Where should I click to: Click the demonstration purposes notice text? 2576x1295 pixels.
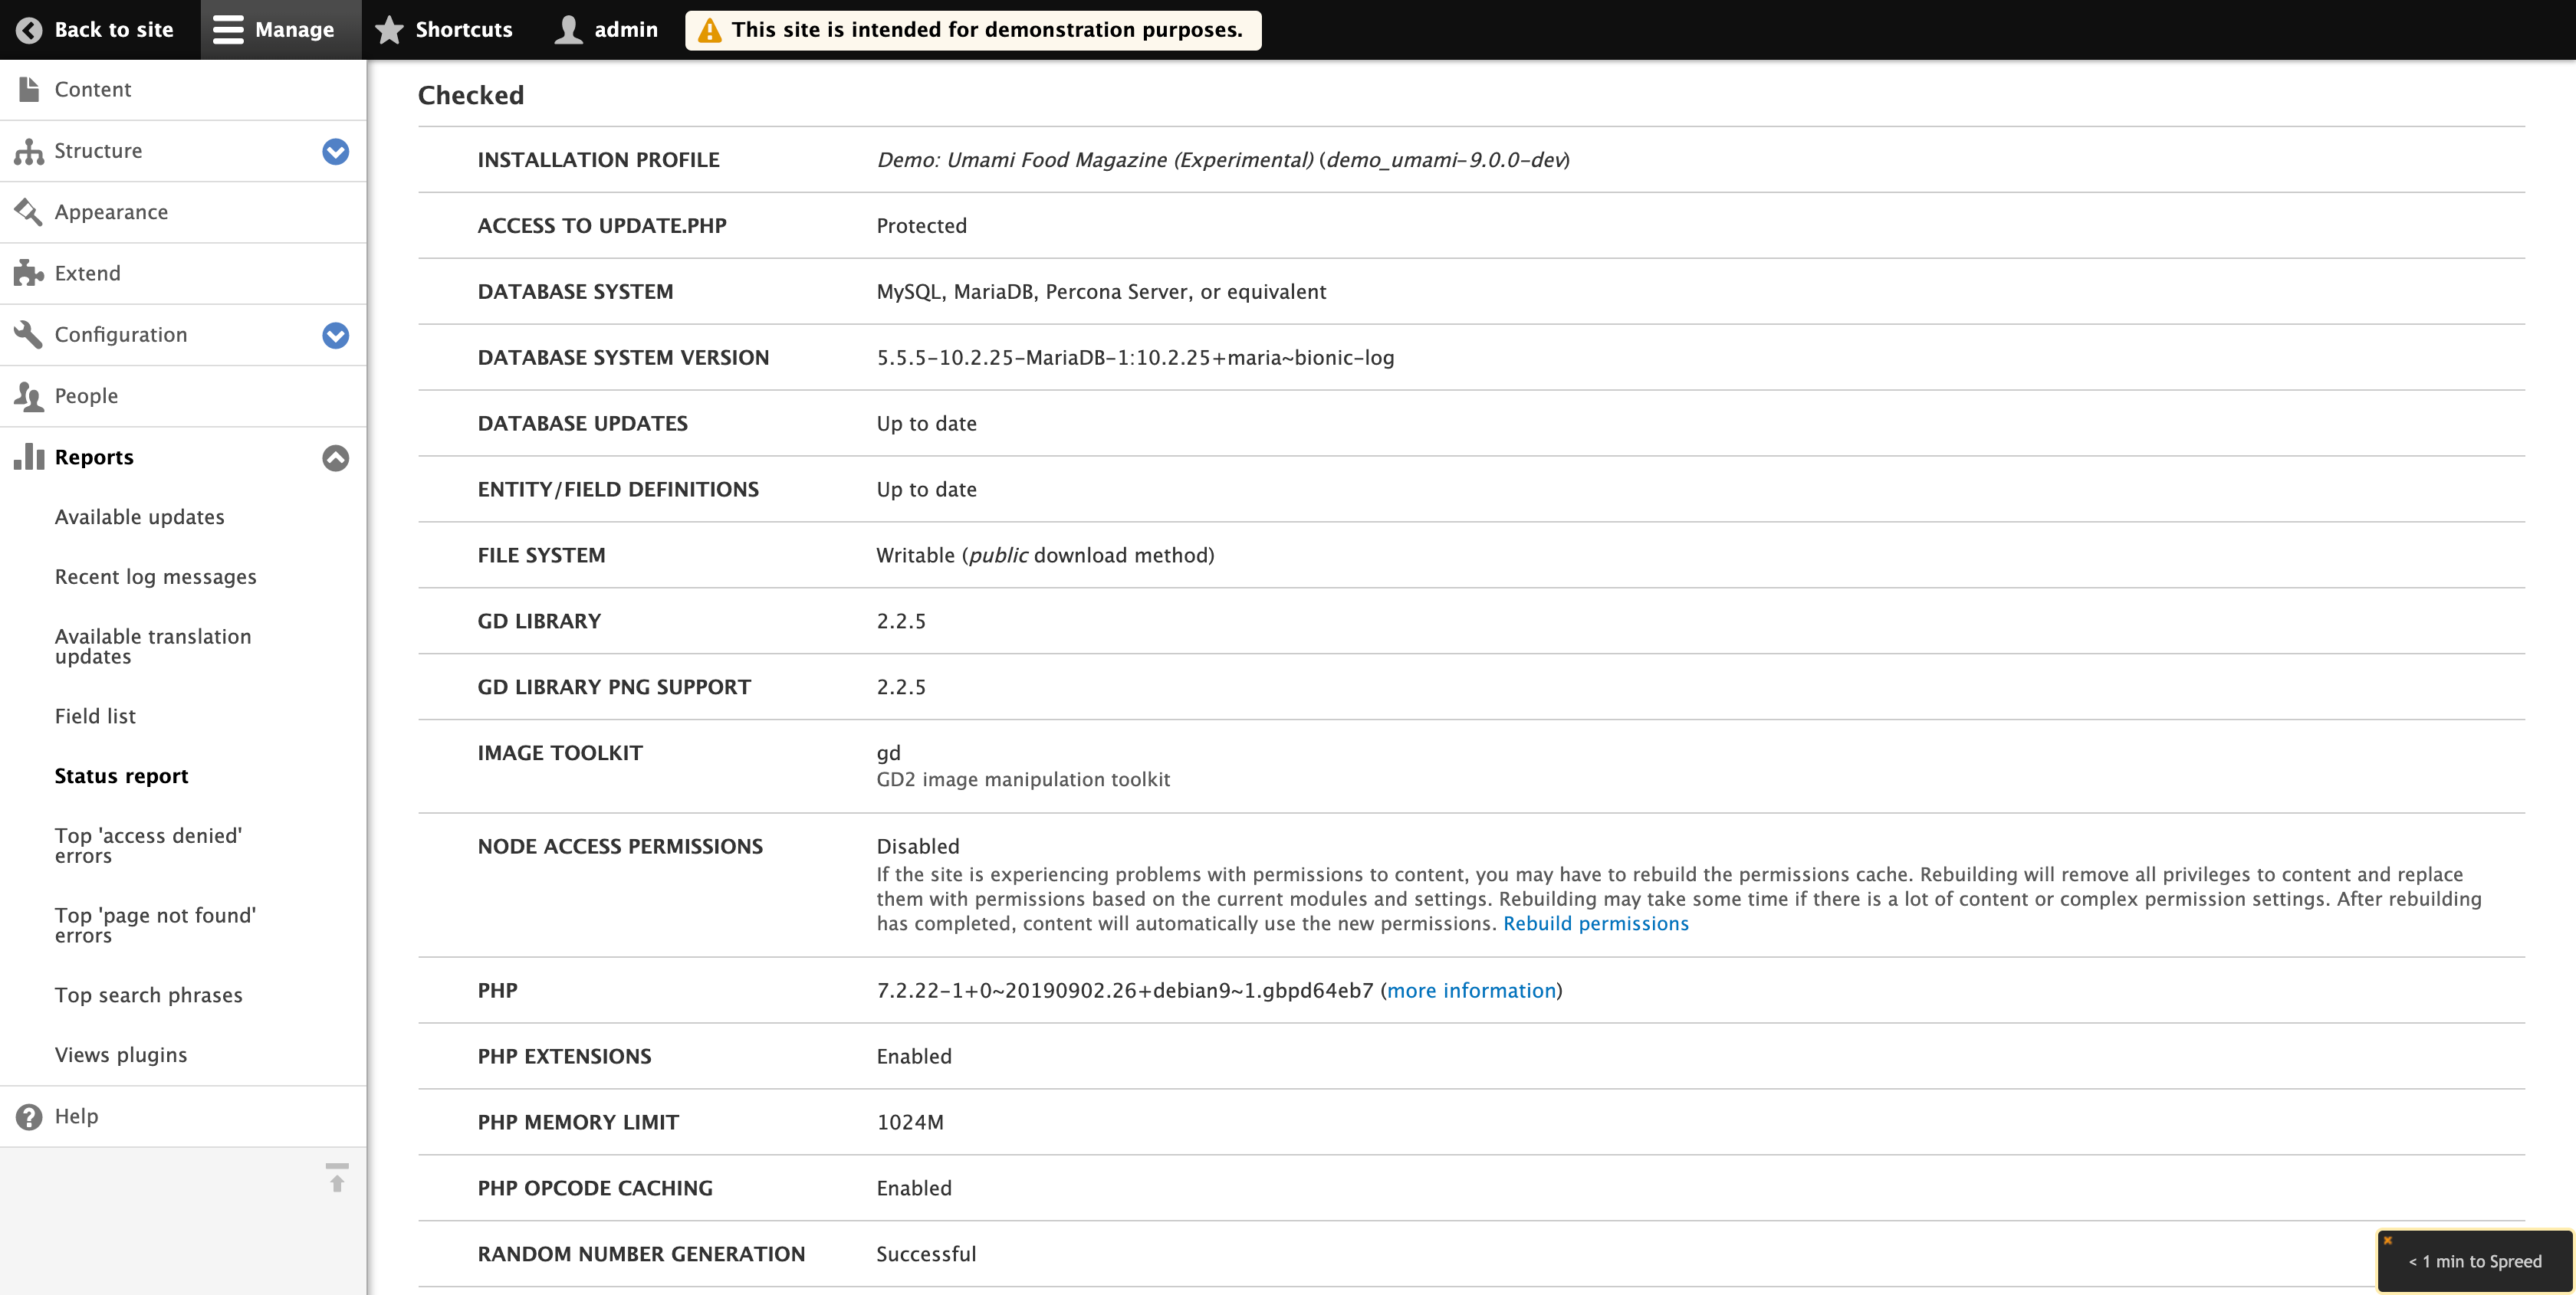[987, 30]
